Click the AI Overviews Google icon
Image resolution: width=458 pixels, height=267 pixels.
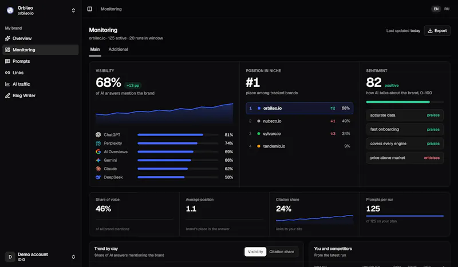[98, 152]
